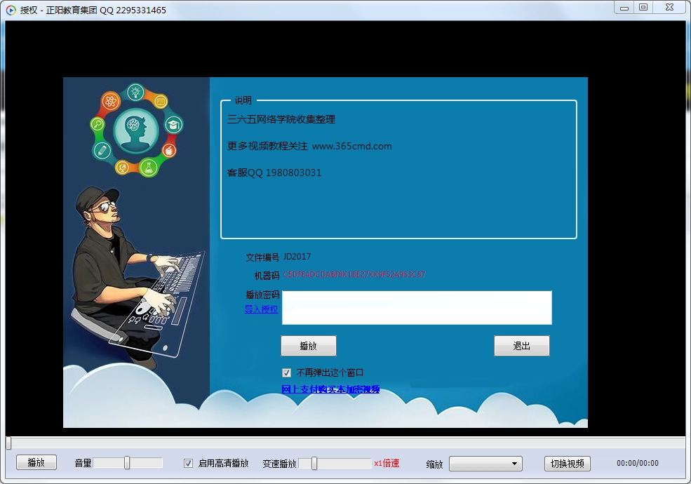Screen dimensions: 691x484
Task: Click the player icon in the title bar
Action: (9, 8)
